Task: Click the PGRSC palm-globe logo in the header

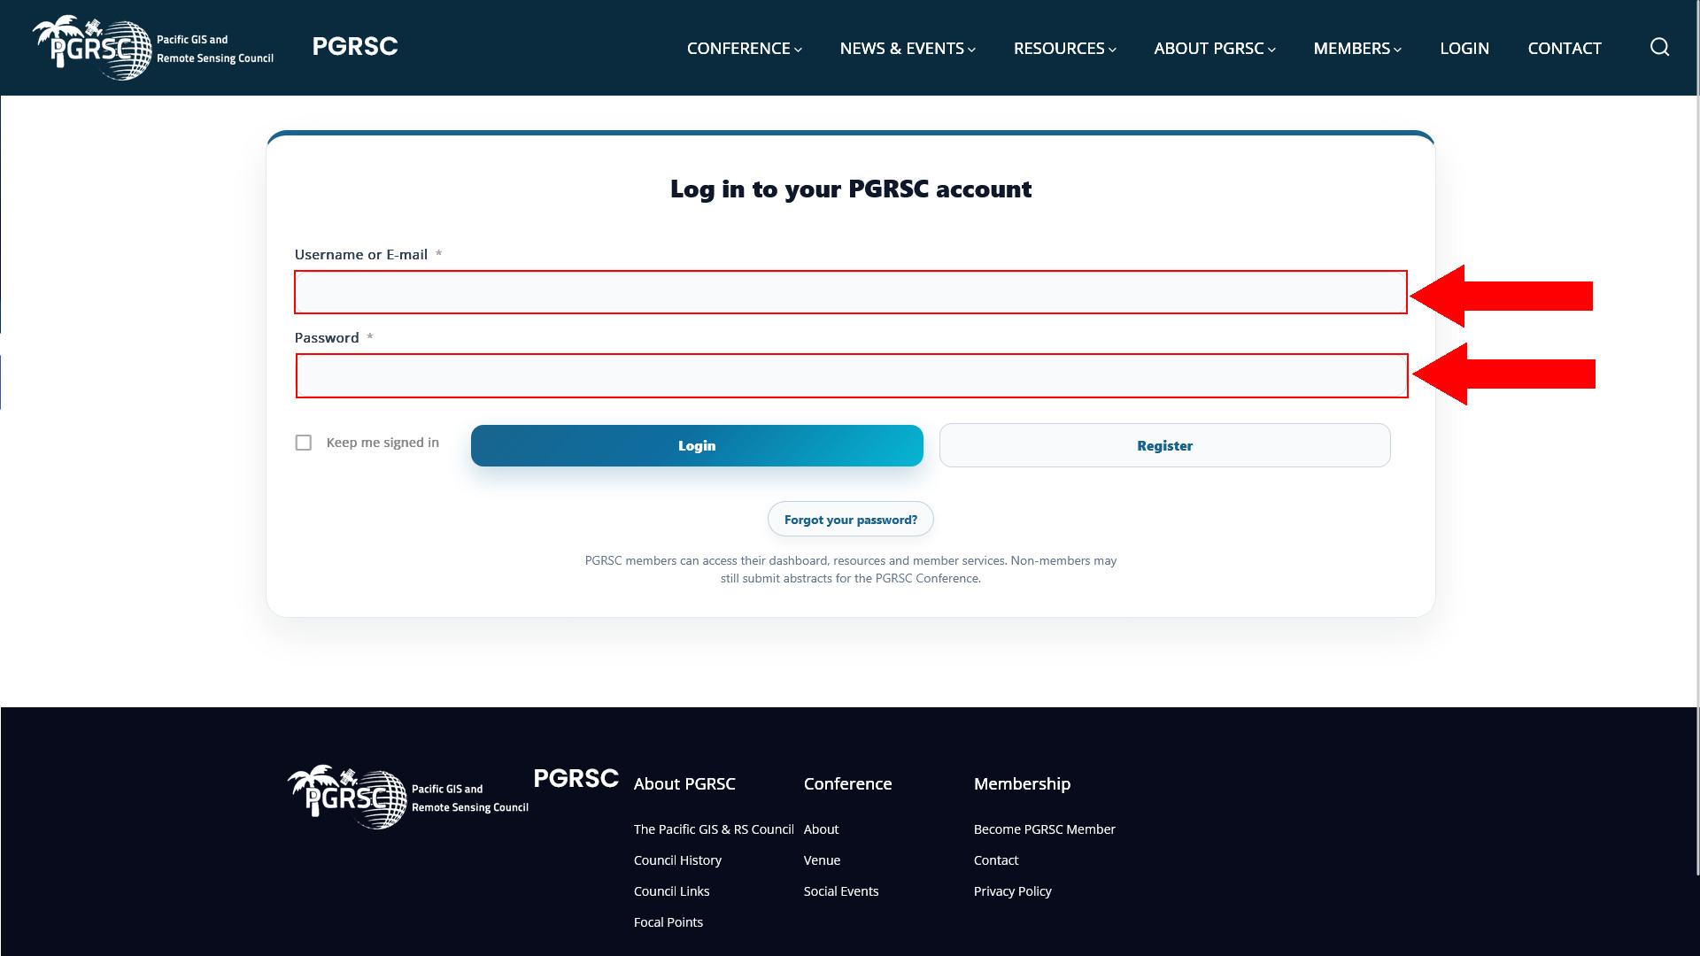Action: pos(153,48)
